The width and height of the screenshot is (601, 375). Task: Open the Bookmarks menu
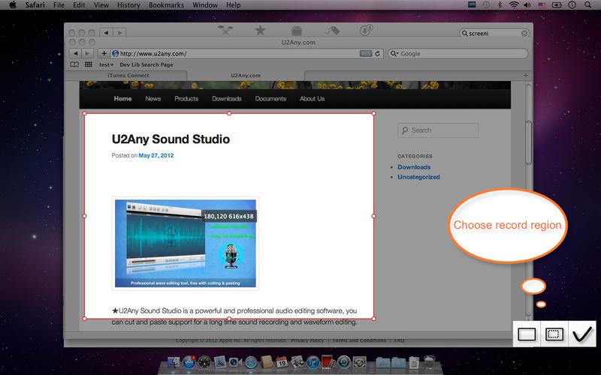click(166, 5)
